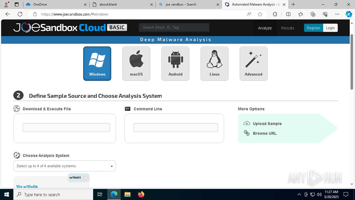Click the Login button
355x200 pixels.
pyautogui.click(x=330, y=28)
